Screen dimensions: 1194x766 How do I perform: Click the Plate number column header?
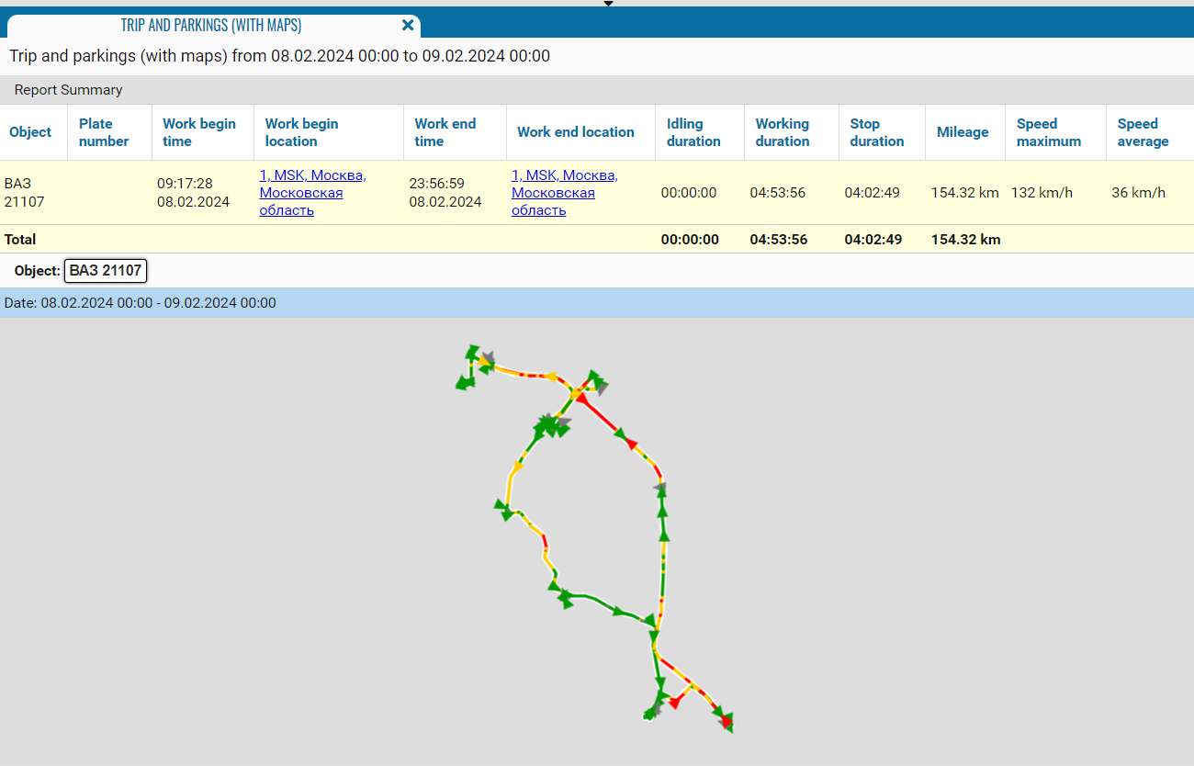coord(104,132)
